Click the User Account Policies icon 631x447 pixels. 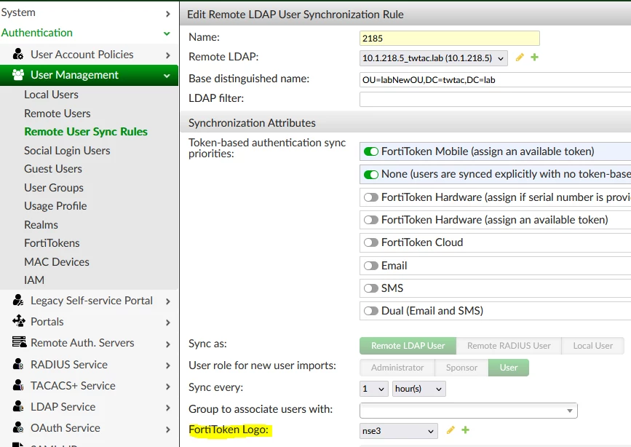pyautogui.click(x=17, y=54)
